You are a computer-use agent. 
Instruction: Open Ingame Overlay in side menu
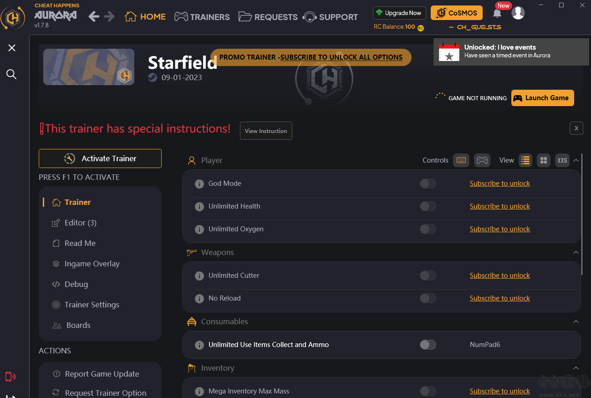click(x=86, y=264)
